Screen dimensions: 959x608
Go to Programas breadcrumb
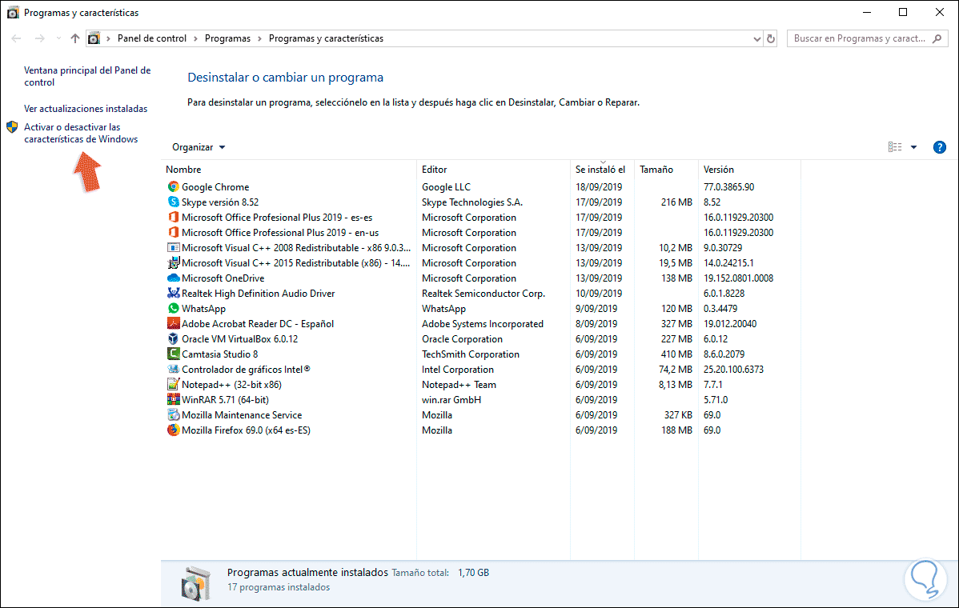(x=227, y=38)
